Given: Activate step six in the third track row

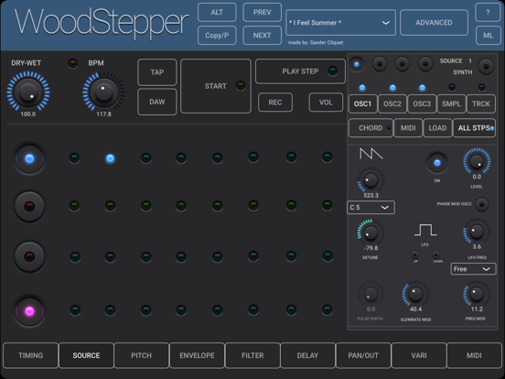Looking at the screenshot, I should coord(253,256).
